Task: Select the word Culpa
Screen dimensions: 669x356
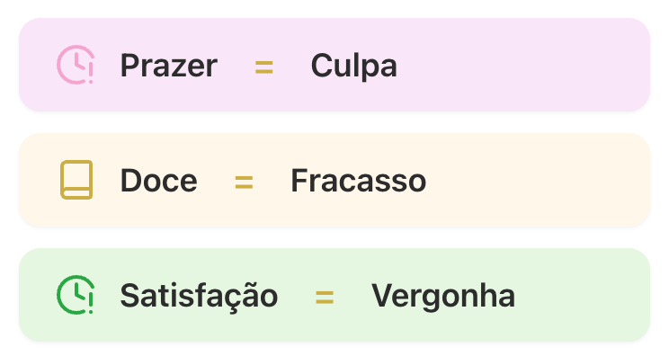Action: click(354, 67)
